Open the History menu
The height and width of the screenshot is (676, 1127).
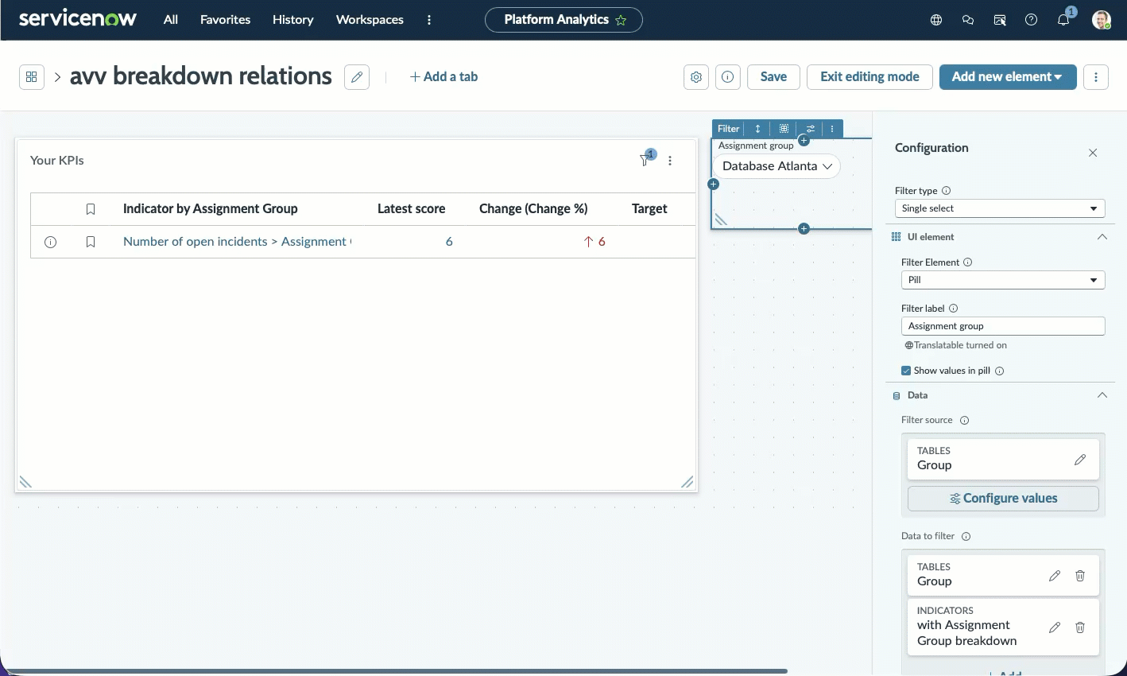click(293, 20)
